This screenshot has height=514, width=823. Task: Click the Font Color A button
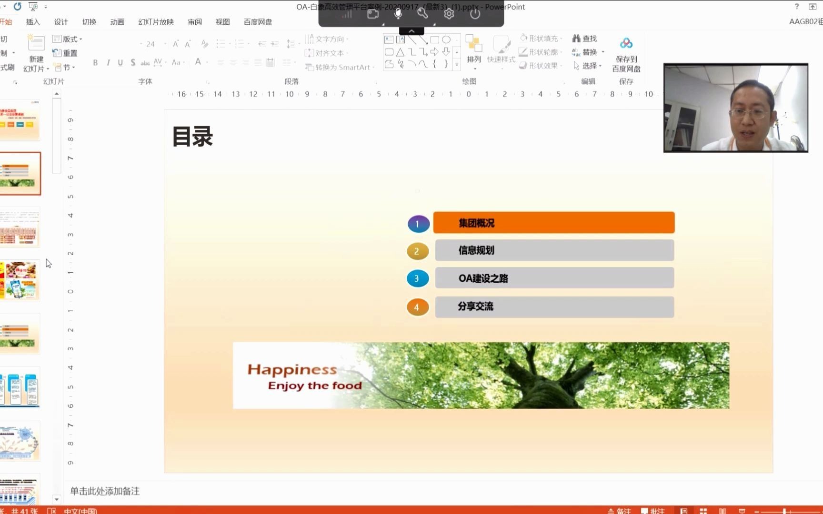click(198, 62)
